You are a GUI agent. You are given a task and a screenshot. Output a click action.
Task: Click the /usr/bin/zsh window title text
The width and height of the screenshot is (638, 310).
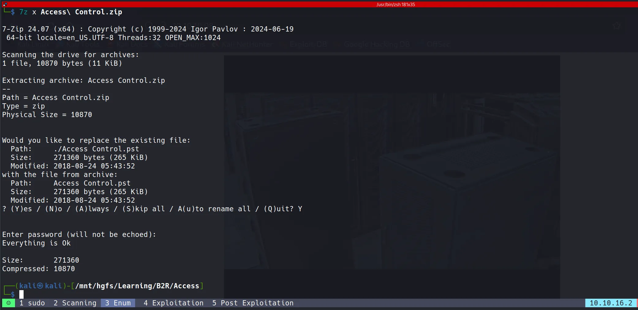395,4
